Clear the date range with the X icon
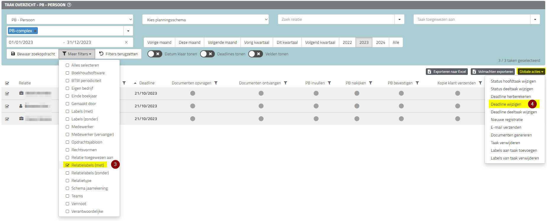547x221 pixels. click(126, 42)
